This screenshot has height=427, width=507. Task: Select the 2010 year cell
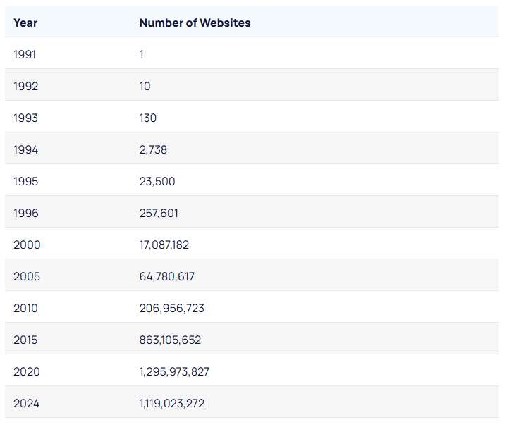click(26, 308)
